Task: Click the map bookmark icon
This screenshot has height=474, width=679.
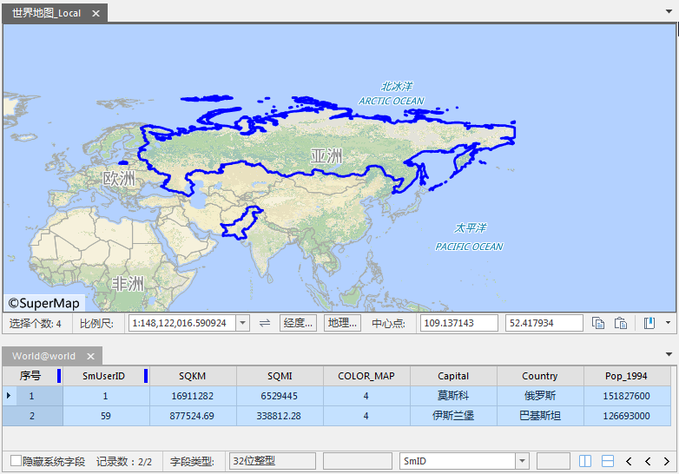Action: pyautogui.click(x=649, y=323)
